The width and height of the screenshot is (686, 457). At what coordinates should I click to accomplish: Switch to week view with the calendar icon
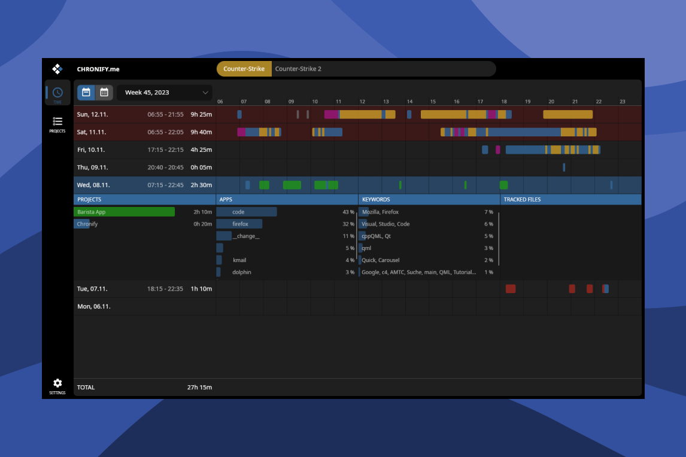click(x=86, y=92)
